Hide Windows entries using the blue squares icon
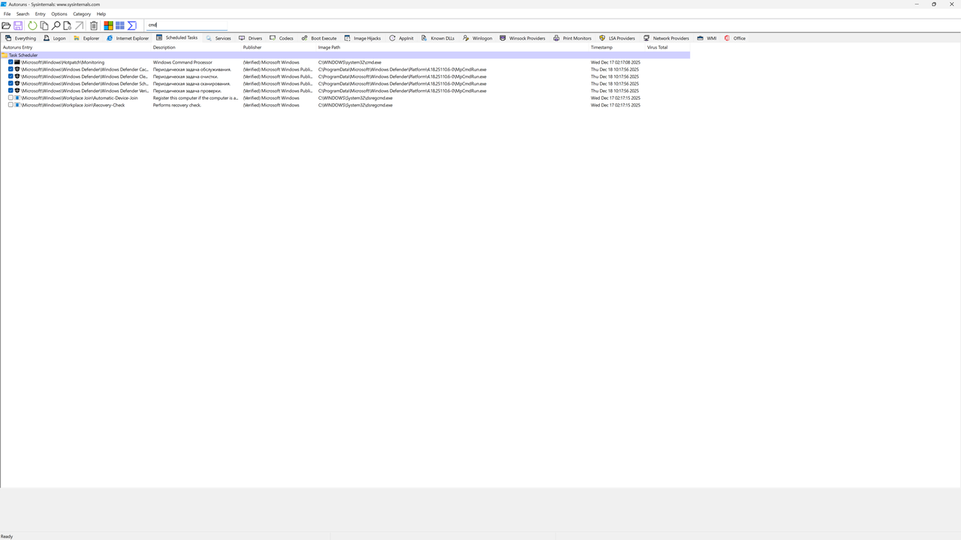This screenshot has height=540, width=961. pos(119,25)
